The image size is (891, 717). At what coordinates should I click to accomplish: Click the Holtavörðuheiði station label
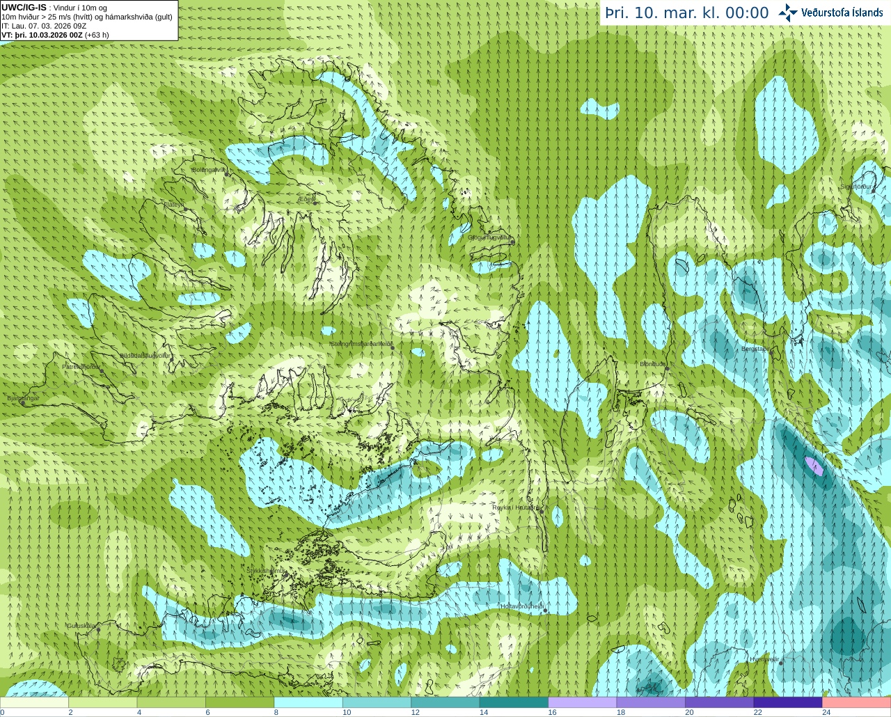coord(522,606)
